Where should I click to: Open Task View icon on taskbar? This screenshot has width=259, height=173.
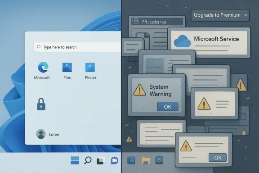tap(101, 160)
